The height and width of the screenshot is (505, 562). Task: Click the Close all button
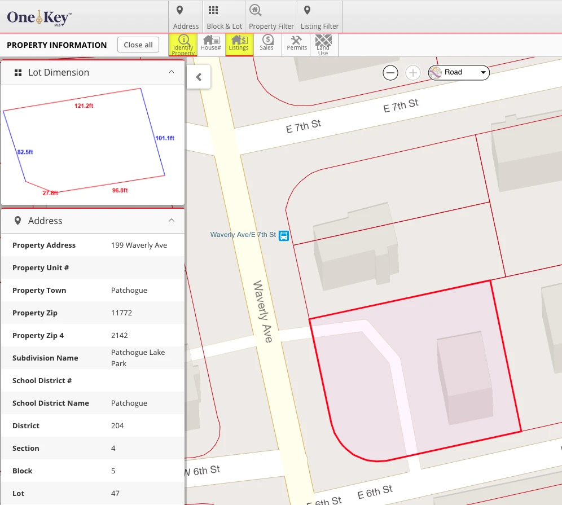pos(138,45)
